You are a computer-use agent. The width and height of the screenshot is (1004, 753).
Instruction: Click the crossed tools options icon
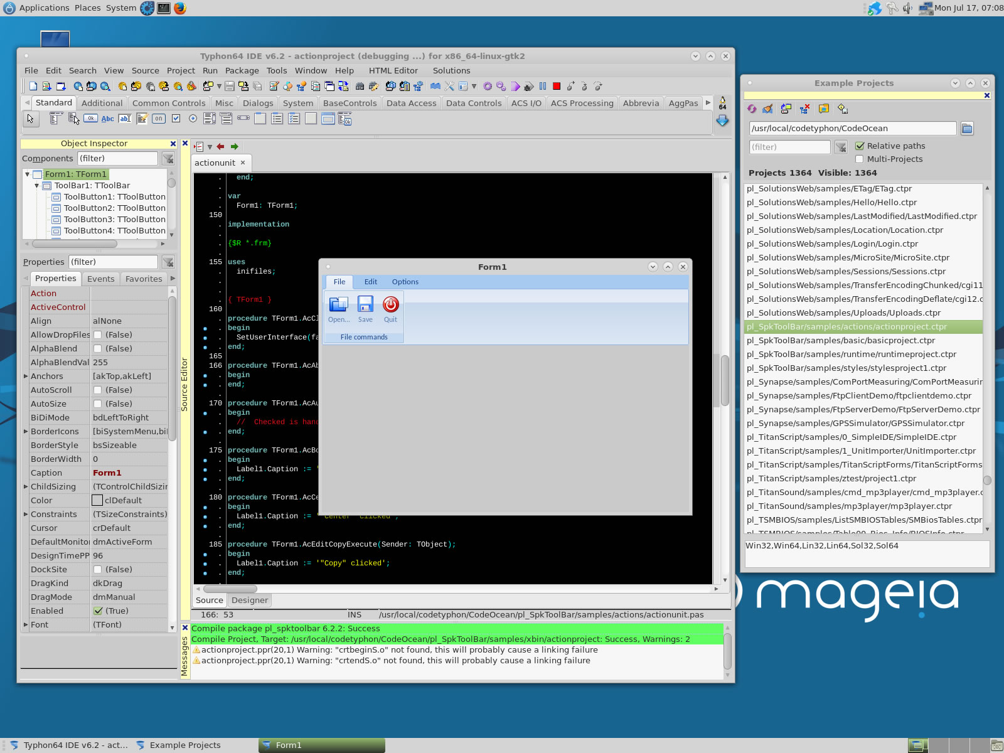coord(449,87)
